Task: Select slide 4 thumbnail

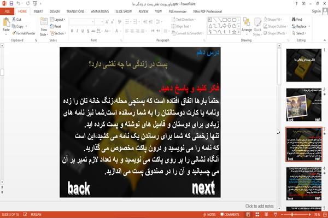Action: coord(304,184)
